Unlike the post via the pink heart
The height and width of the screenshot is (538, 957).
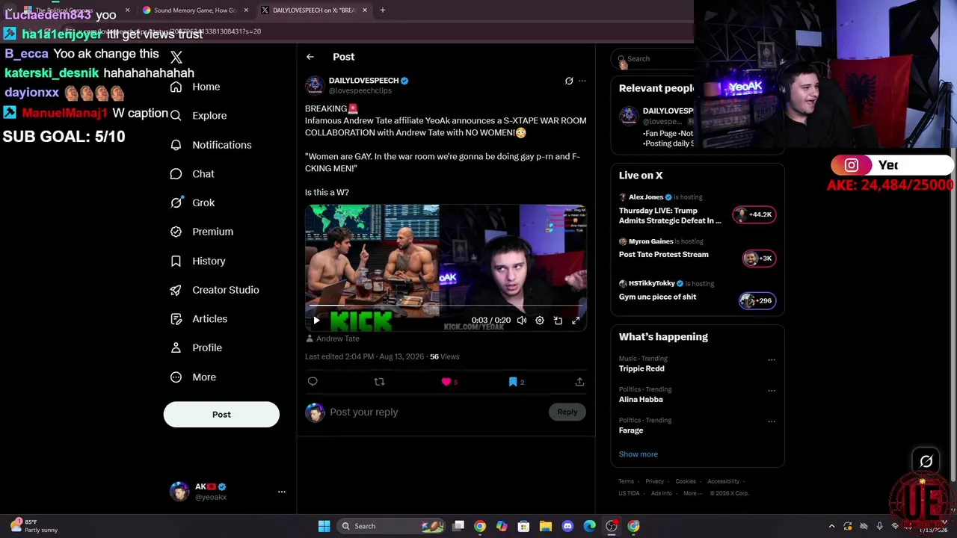click(x=446, y=382)
